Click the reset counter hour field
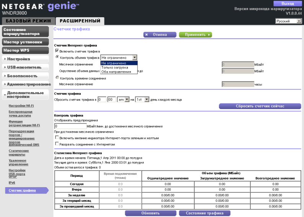304x217 pixels. 102,100
